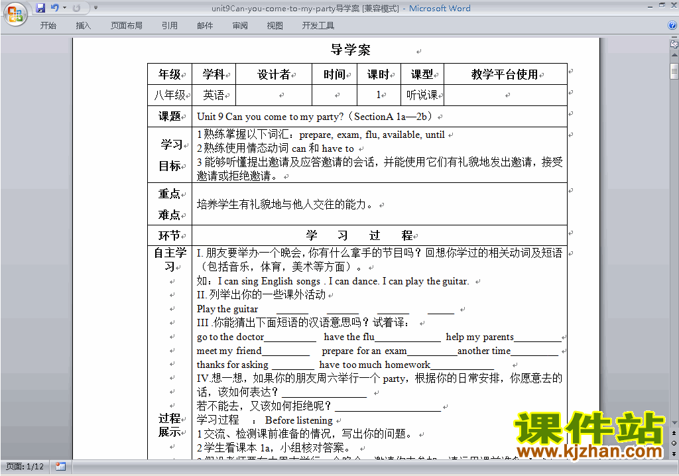
Task: Undo the last action
Action: [54, 8]
